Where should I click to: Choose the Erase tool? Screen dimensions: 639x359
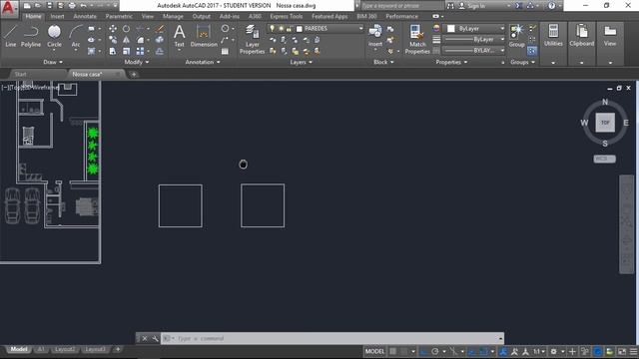point(160,29)
